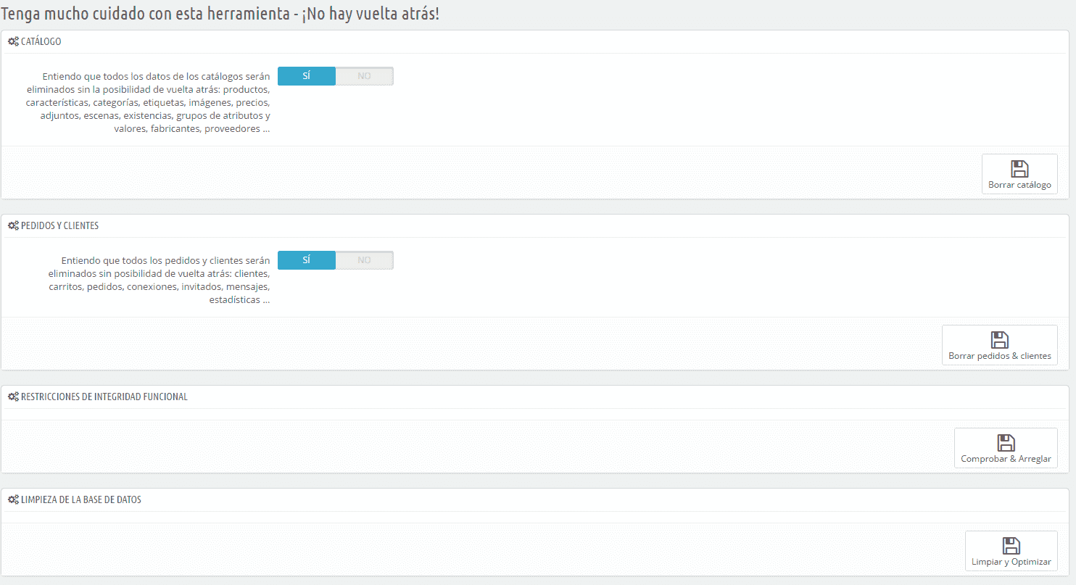Viewport: 1076px width, 585px height.
Task: Click the 'Tenga mucho cuidado' page heading
Action: 220,14
